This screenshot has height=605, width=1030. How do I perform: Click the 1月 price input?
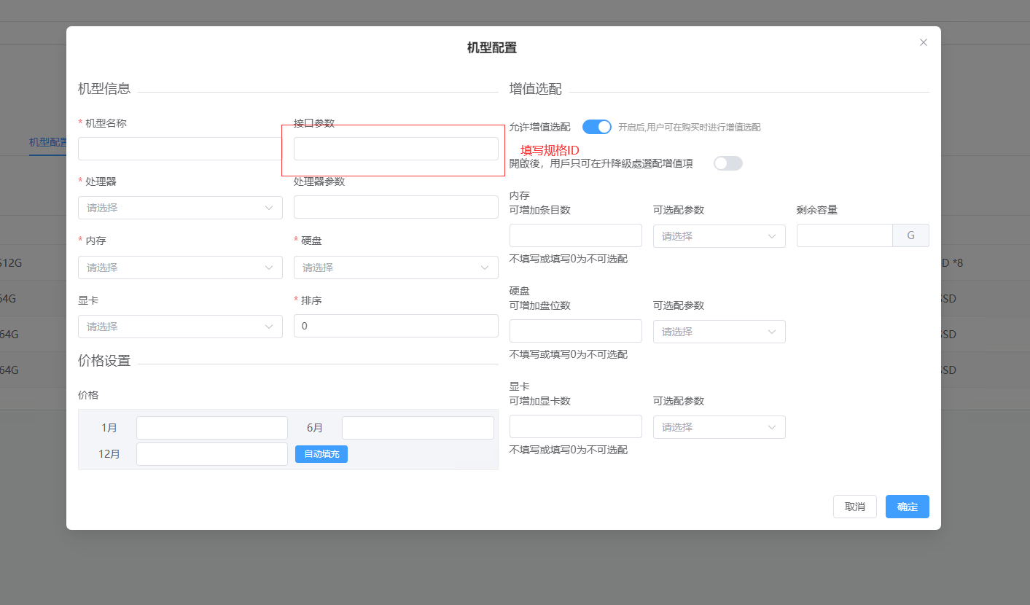point(212,428)
